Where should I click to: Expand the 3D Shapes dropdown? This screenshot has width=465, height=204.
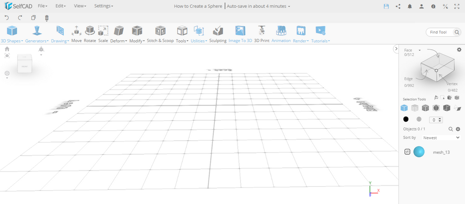(x=12, y=41)
